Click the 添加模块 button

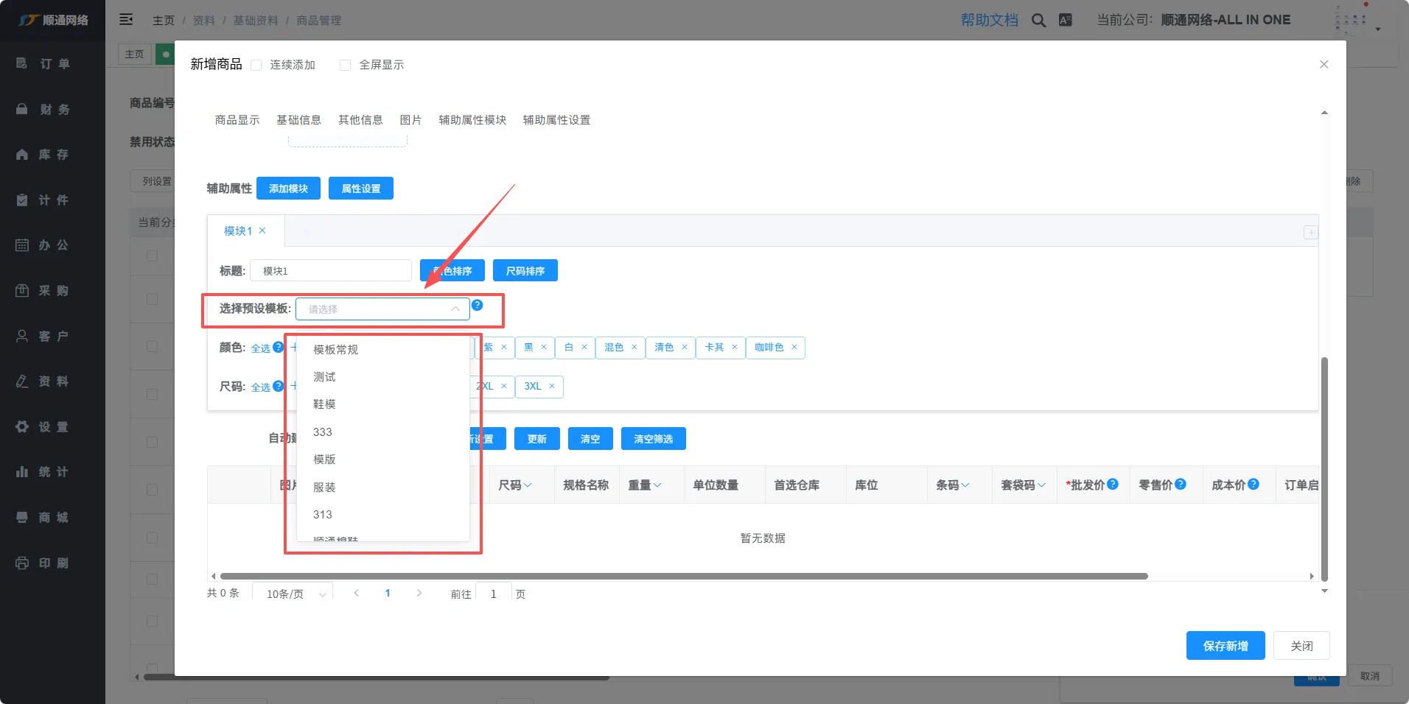(x=288, y=189)
